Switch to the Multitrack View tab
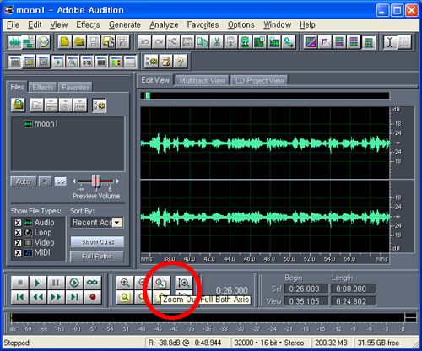Image resolution: width=422 pixels, height=351 pixels. (x=202, y=81)
